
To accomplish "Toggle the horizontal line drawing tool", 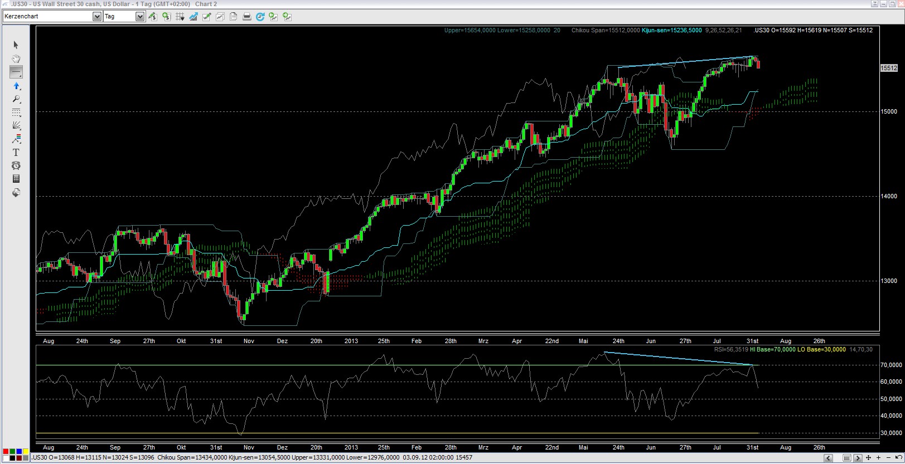I will [x=16, y=72].
